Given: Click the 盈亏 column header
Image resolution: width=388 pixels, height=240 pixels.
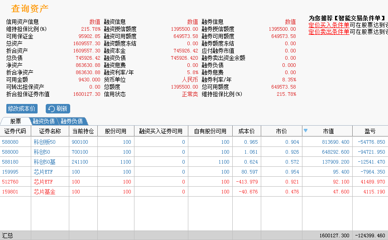Looking at the screenshot, I should [x=370, y=131].
